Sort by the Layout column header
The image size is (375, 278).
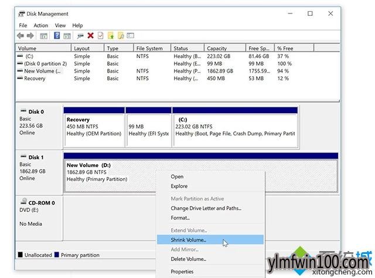[87, 48]
